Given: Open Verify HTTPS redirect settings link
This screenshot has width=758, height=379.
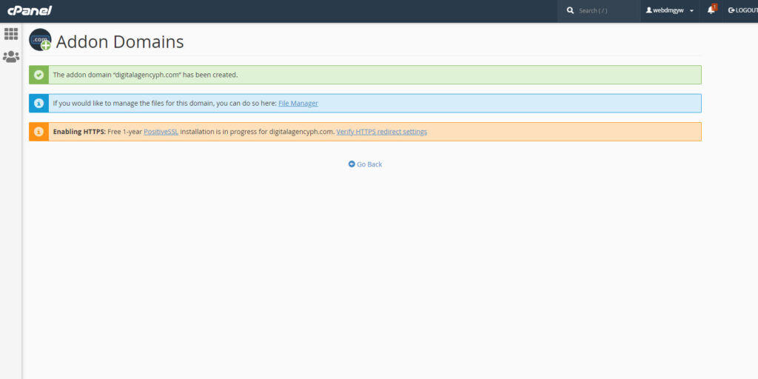Looking at the screenshot, I should click(381, 132).
